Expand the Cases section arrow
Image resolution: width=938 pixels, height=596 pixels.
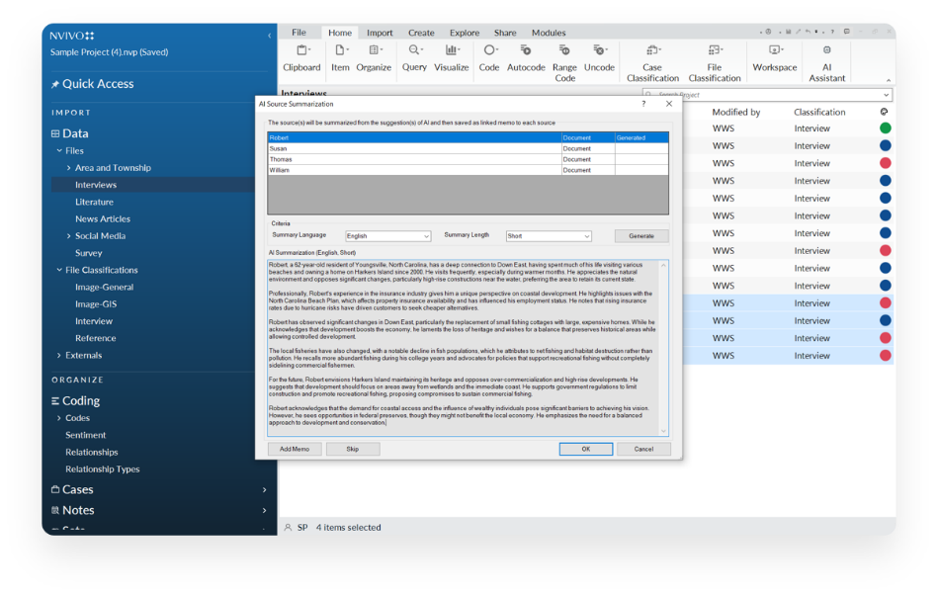(265, 490)
